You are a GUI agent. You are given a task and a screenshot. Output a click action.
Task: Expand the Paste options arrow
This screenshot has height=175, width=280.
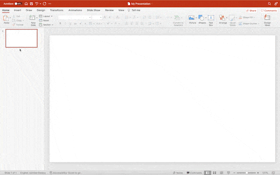pyautogui.click(x=10, y=18)
